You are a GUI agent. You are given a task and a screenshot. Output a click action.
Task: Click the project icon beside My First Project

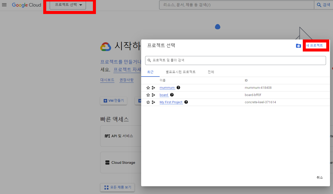coord(153,102)
